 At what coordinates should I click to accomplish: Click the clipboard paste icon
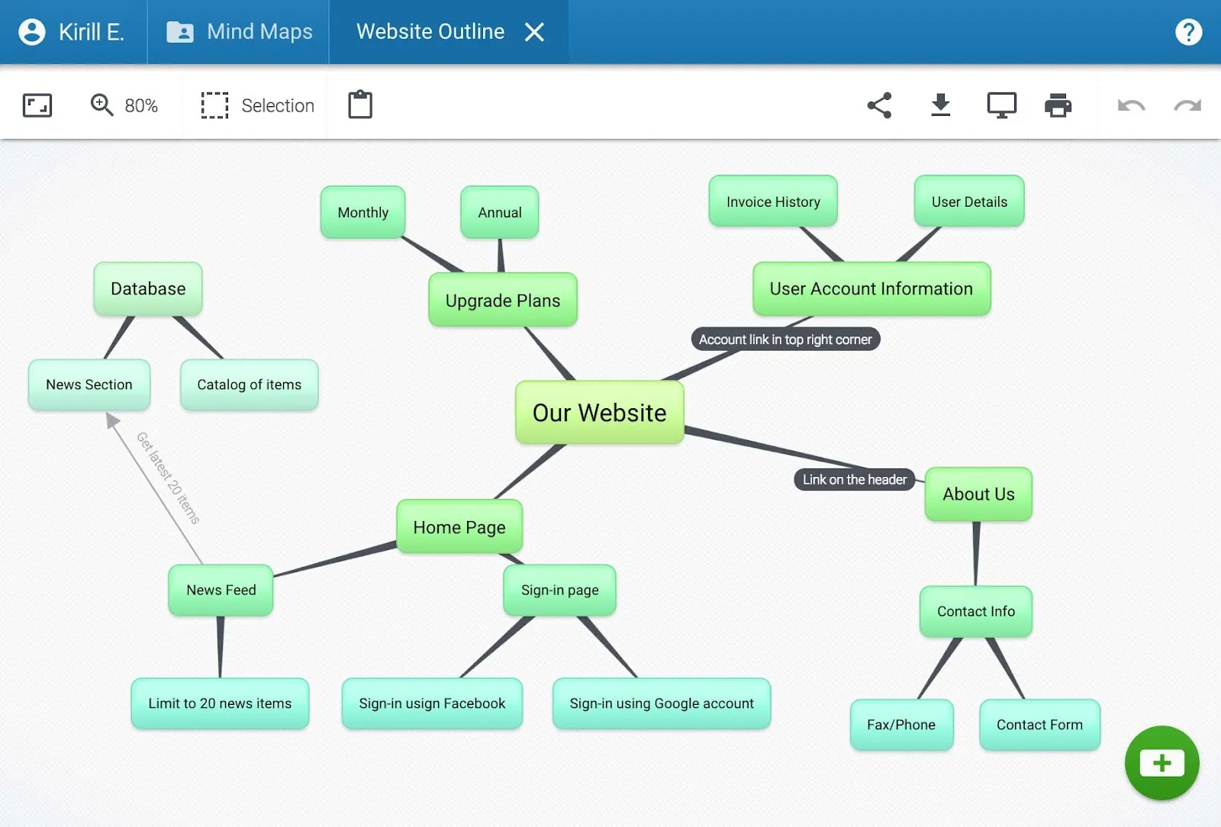pos(360,105)
